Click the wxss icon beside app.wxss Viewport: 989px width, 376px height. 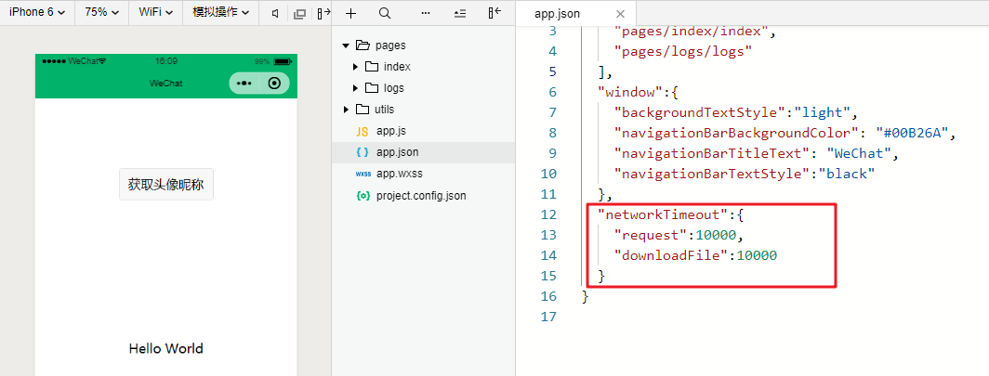pos(363,174)
